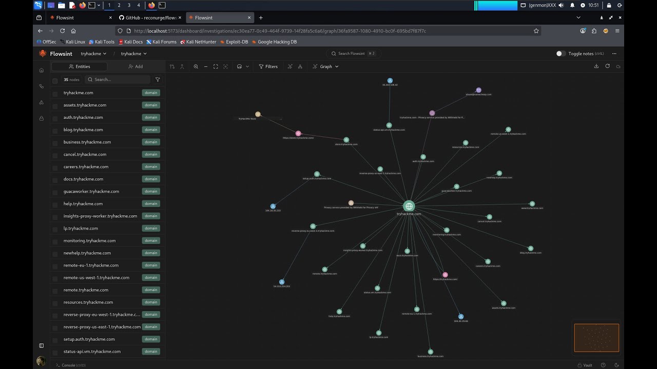Click the cloud icon above the graph
This screenshot has width=657, height=369.
point(618,66)
